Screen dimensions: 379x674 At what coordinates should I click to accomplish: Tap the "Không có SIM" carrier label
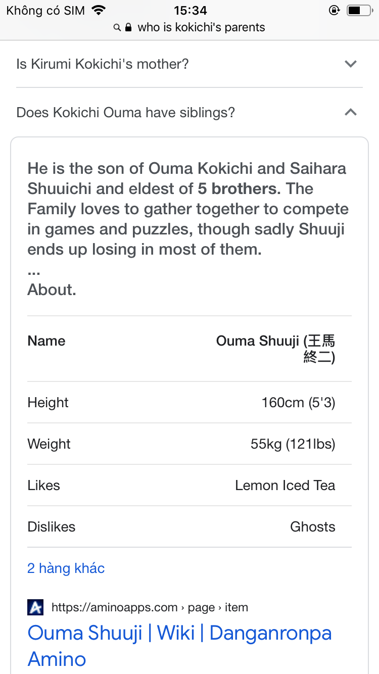pyautogui.click(x=45, y=11)
